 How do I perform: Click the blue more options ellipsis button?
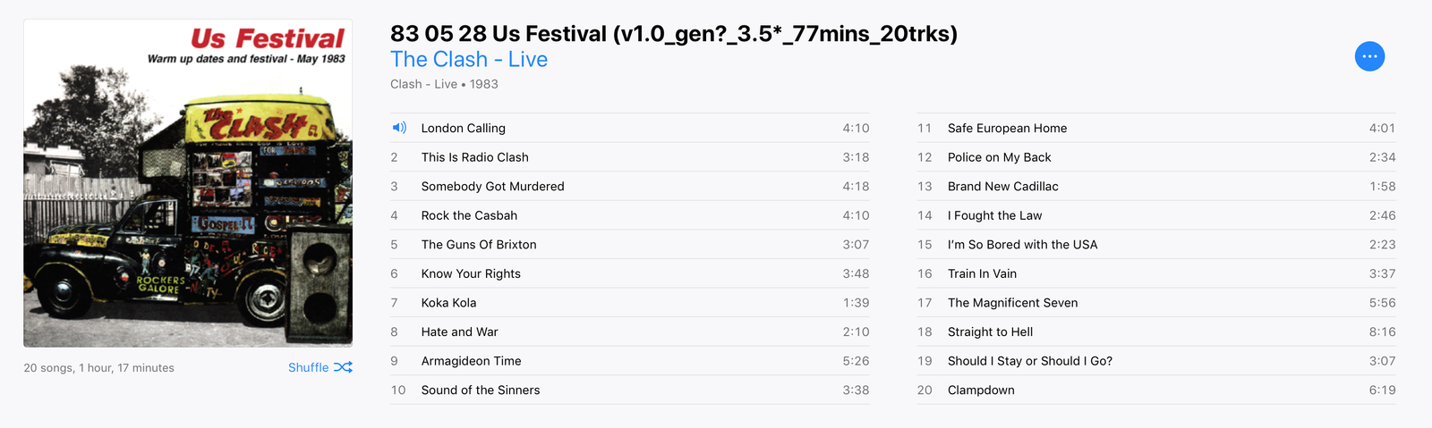tap(1369, 56)
